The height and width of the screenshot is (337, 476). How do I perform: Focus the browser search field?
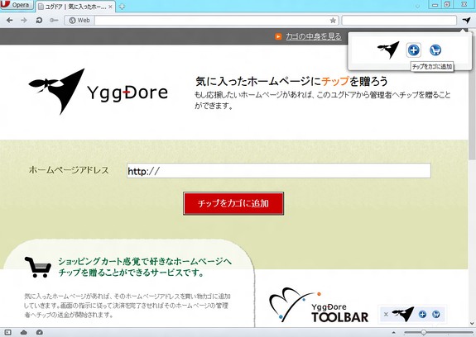point(399,21)
